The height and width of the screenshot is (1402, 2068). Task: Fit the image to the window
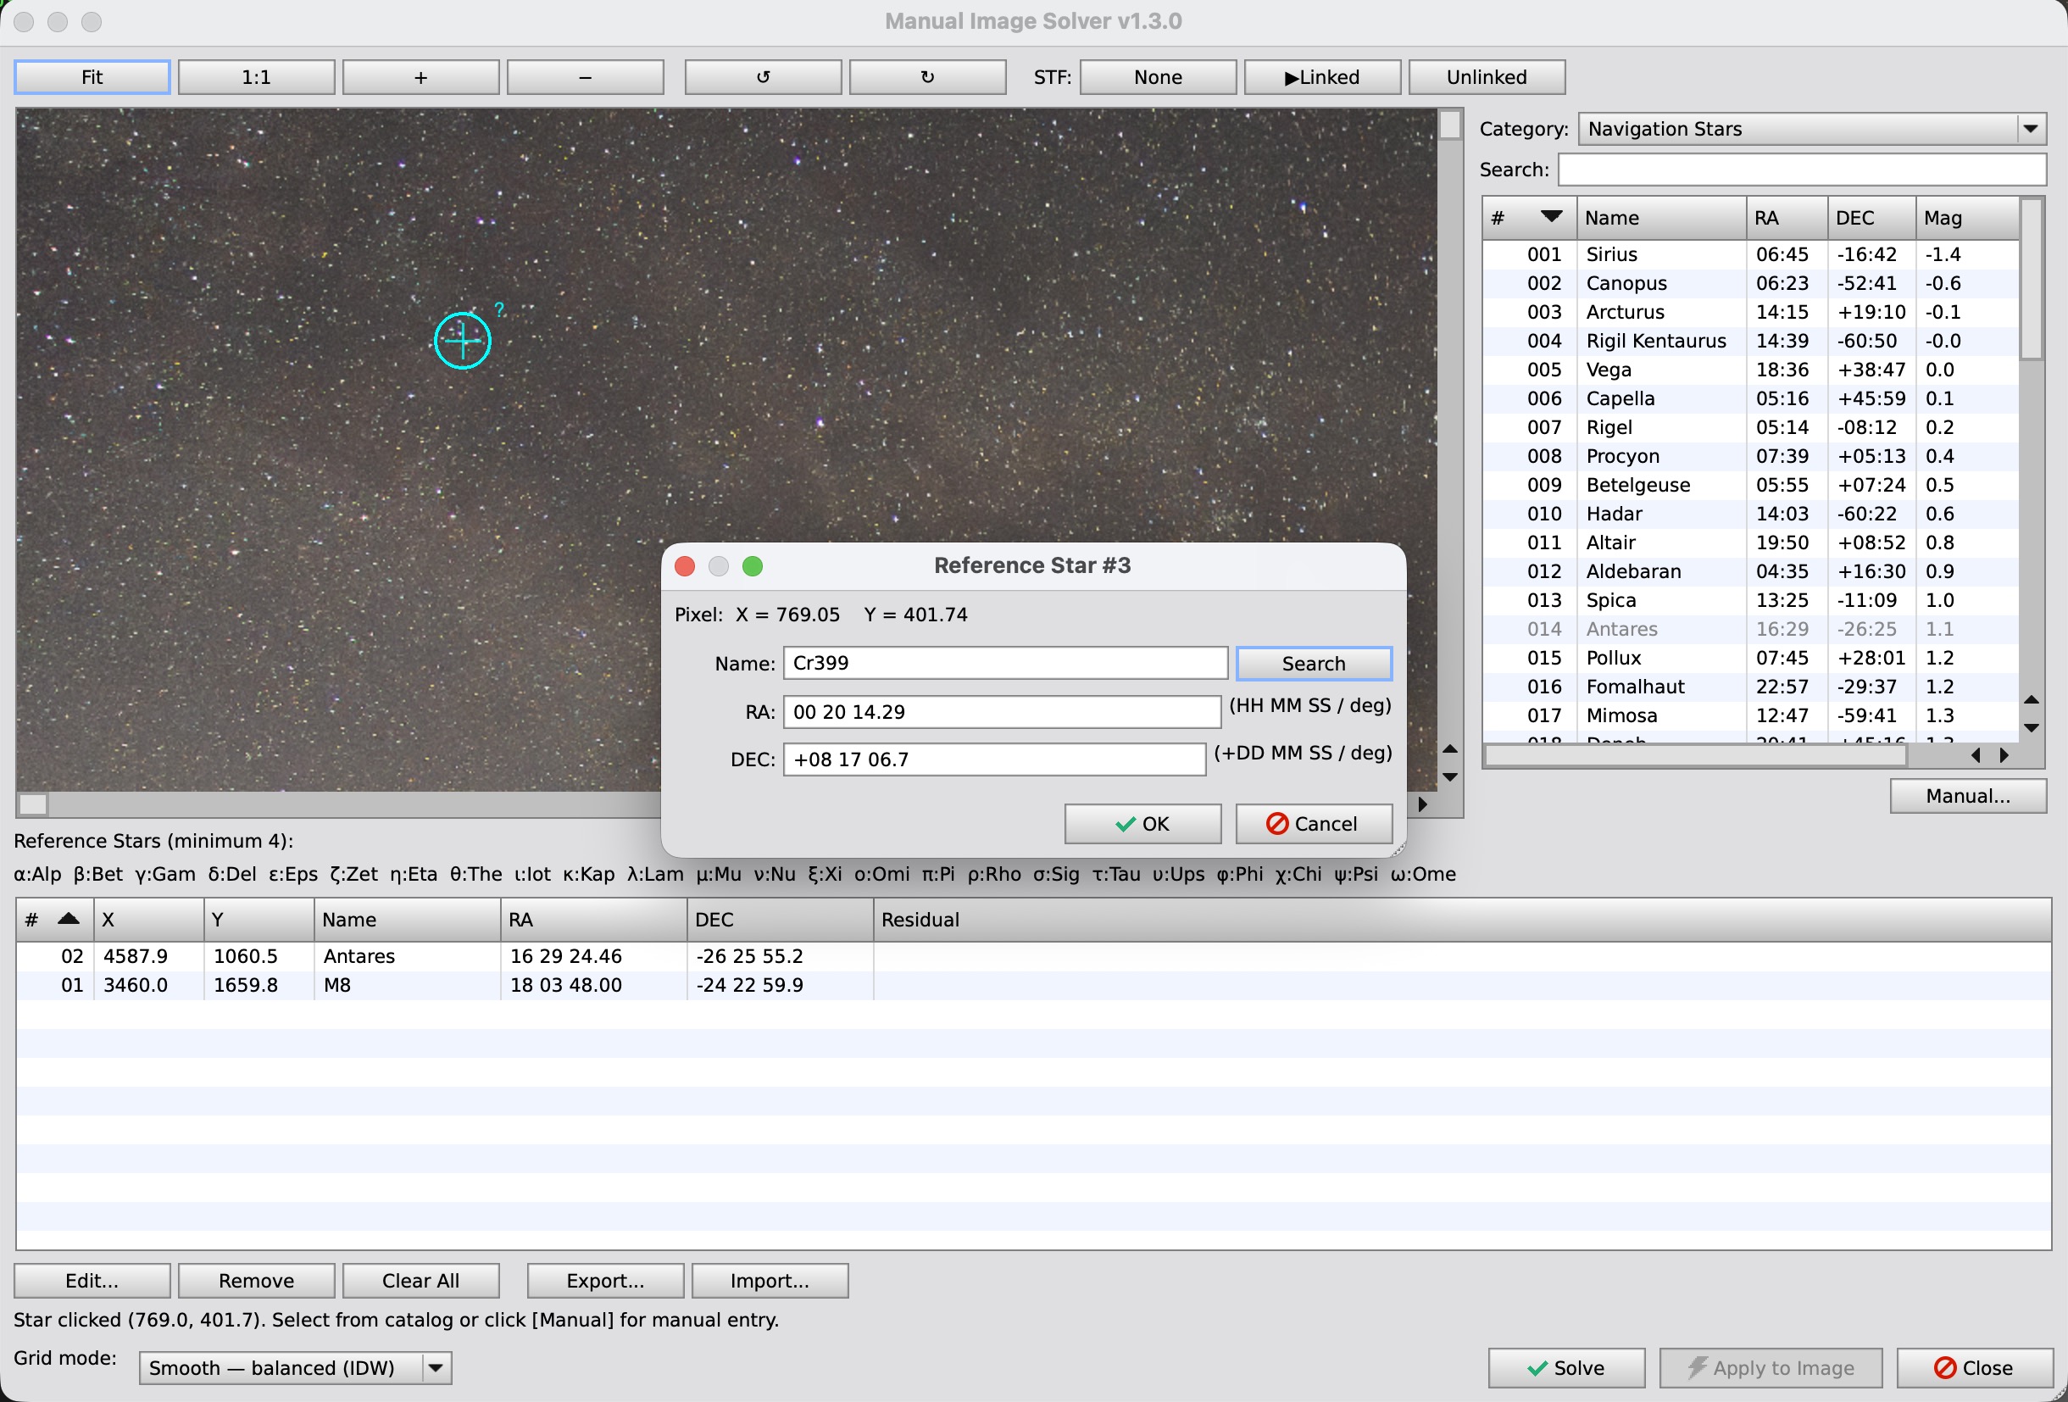click(x=92, y=76)
